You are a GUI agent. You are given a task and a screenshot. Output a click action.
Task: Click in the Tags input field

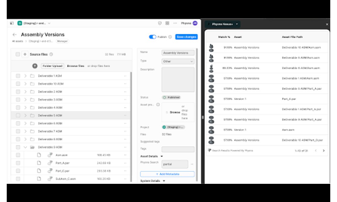tap(178, 149)
